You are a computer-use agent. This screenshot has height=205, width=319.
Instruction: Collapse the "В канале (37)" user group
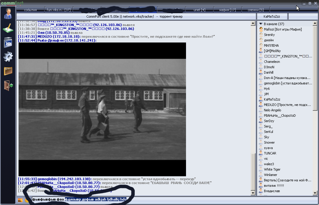tap(261, 24)
